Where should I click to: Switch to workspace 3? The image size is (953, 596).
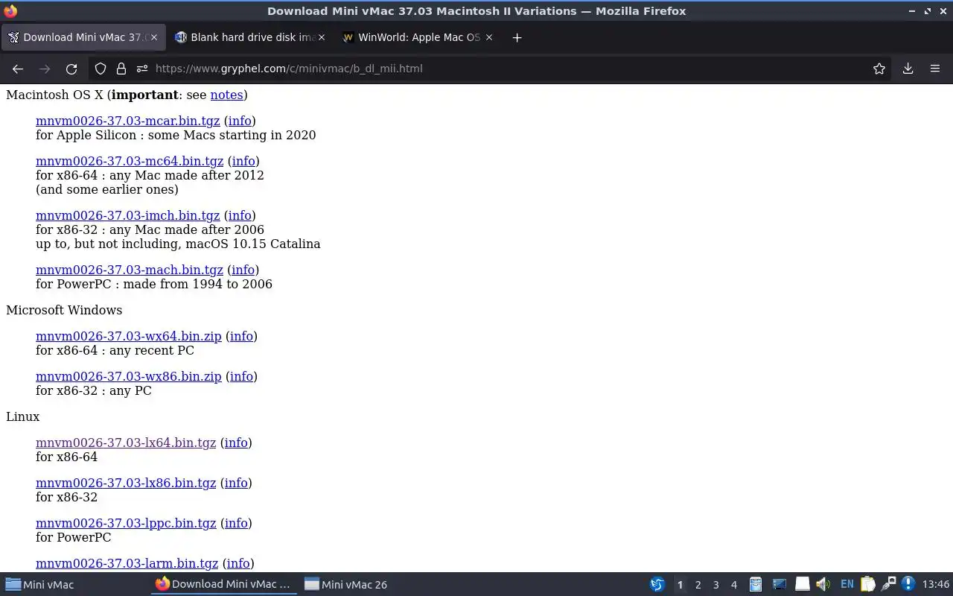[x=716, y=585]
